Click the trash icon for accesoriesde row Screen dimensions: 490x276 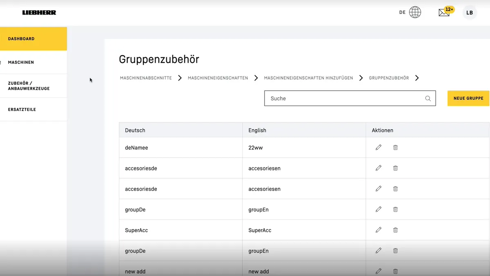point(395,168)
